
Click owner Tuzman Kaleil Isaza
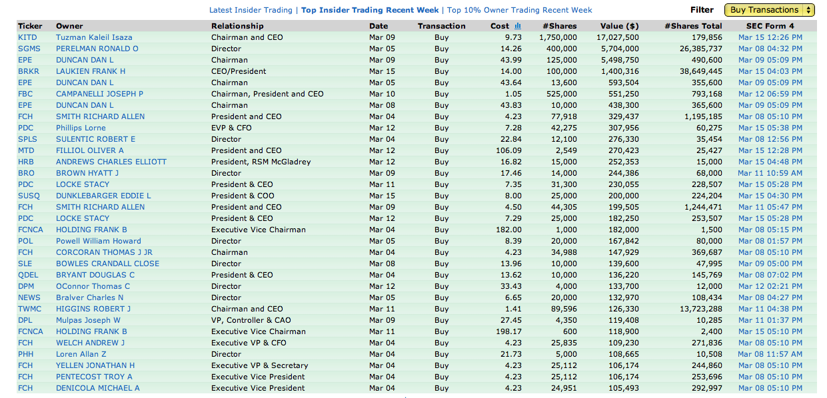click(x=94, y=37)
